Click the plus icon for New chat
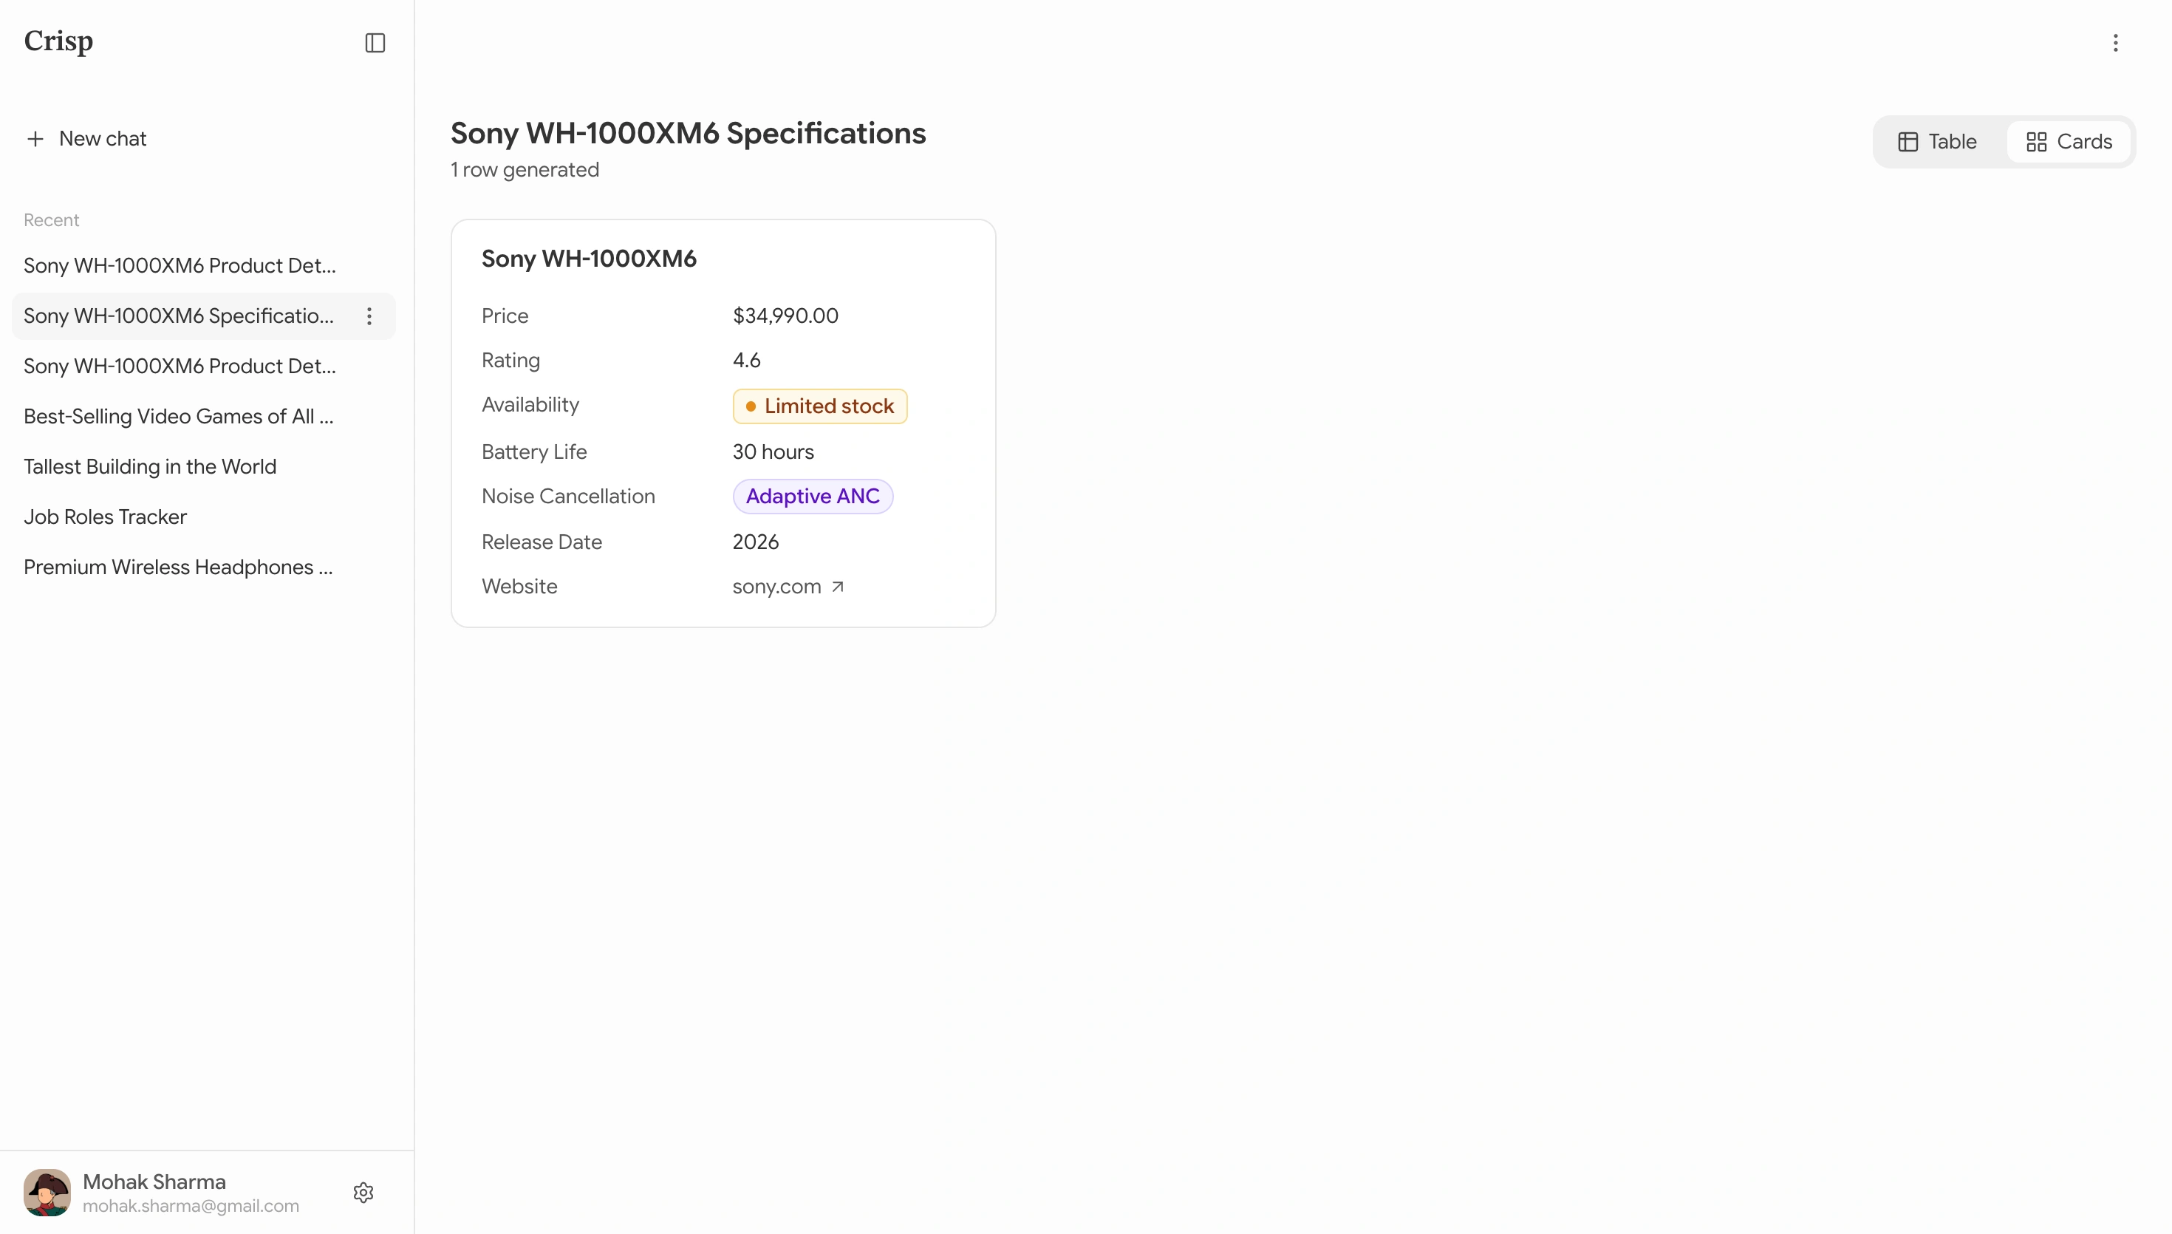The image size is (2172, 1234). coord(35,139)
